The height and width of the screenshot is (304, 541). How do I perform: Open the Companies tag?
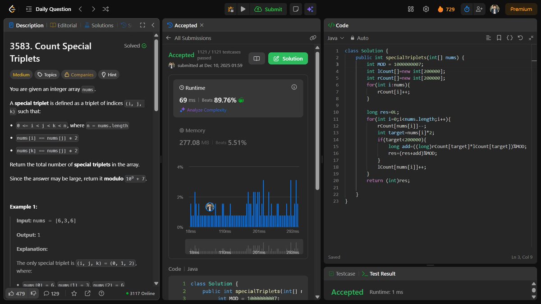coord(79,75)
